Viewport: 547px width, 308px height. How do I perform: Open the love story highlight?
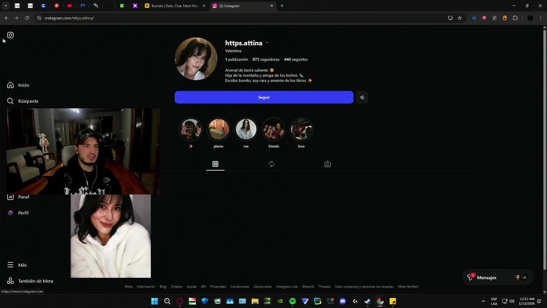[301, 129]
